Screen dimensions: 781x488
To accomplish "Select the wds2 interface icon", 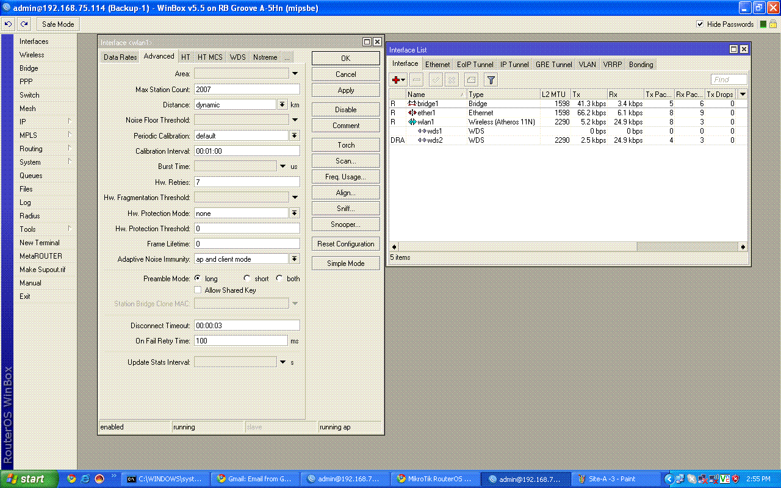I will pos(422,140).
